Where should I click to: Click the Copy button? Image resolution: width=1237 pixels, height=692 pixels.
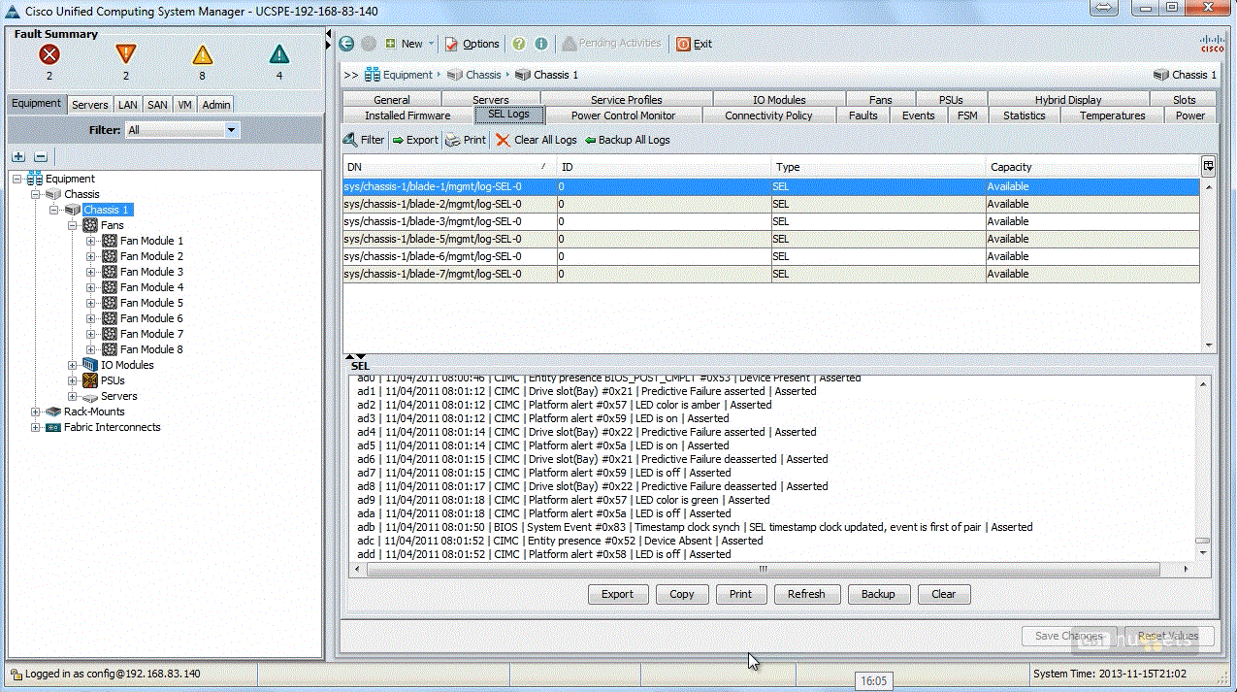coord(682,594)
